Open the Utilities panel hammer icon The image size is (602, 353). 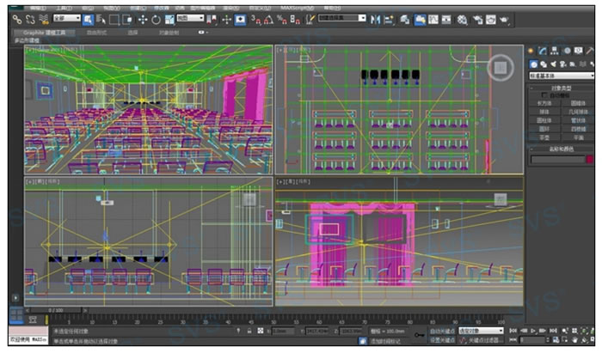point(590,52)
